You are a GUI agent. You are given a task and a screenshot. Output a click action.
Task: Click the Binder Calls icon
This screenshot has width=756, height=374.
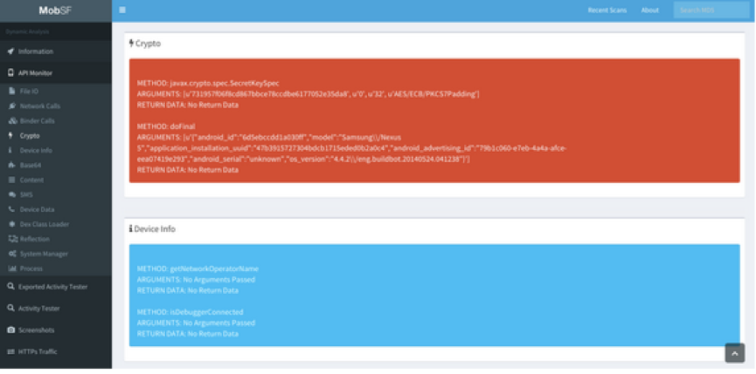(x=12, y=120)
